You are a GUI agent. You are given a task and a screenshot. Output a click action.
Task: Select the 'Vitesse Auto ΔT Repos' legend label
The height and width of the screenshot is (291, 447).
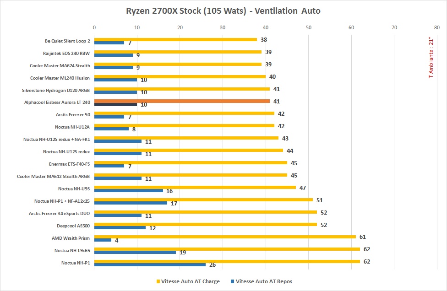[x=264, y=281]
